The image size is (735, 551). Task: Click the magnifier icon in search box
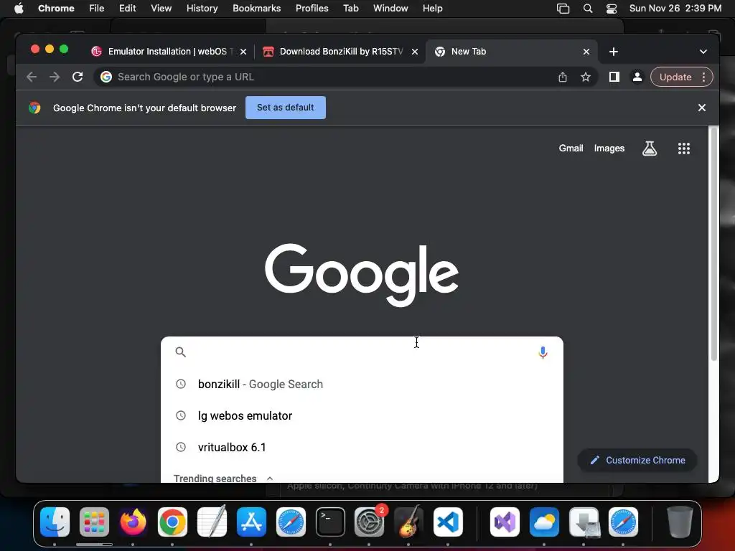(x=180, y=352)
